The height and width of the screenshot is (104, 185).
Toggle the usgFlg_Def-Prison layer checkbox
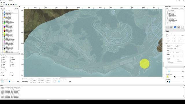(x=3, y=31)
